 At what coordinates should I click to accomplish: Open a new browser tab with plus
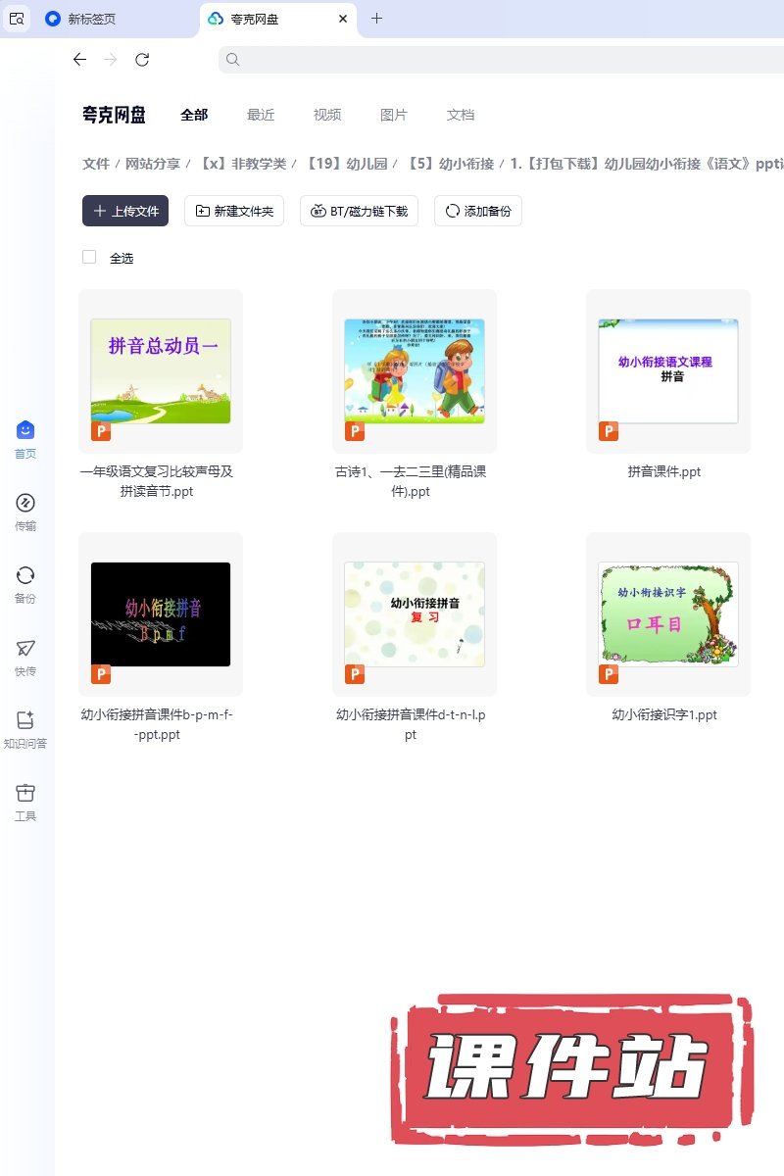[377, 19]
